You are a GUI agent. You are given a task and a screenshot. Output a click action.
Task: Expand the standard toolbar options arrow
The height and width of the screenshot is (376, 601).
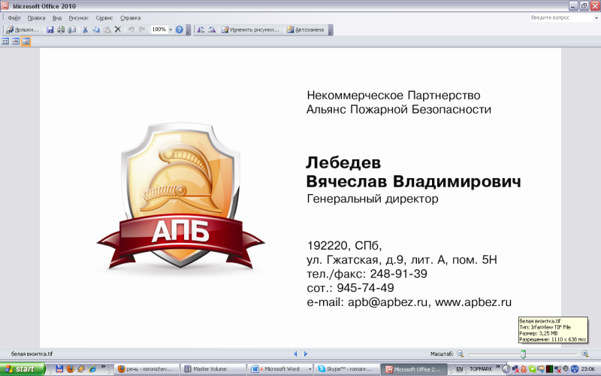pyautogui.click(x=189, y=30)
